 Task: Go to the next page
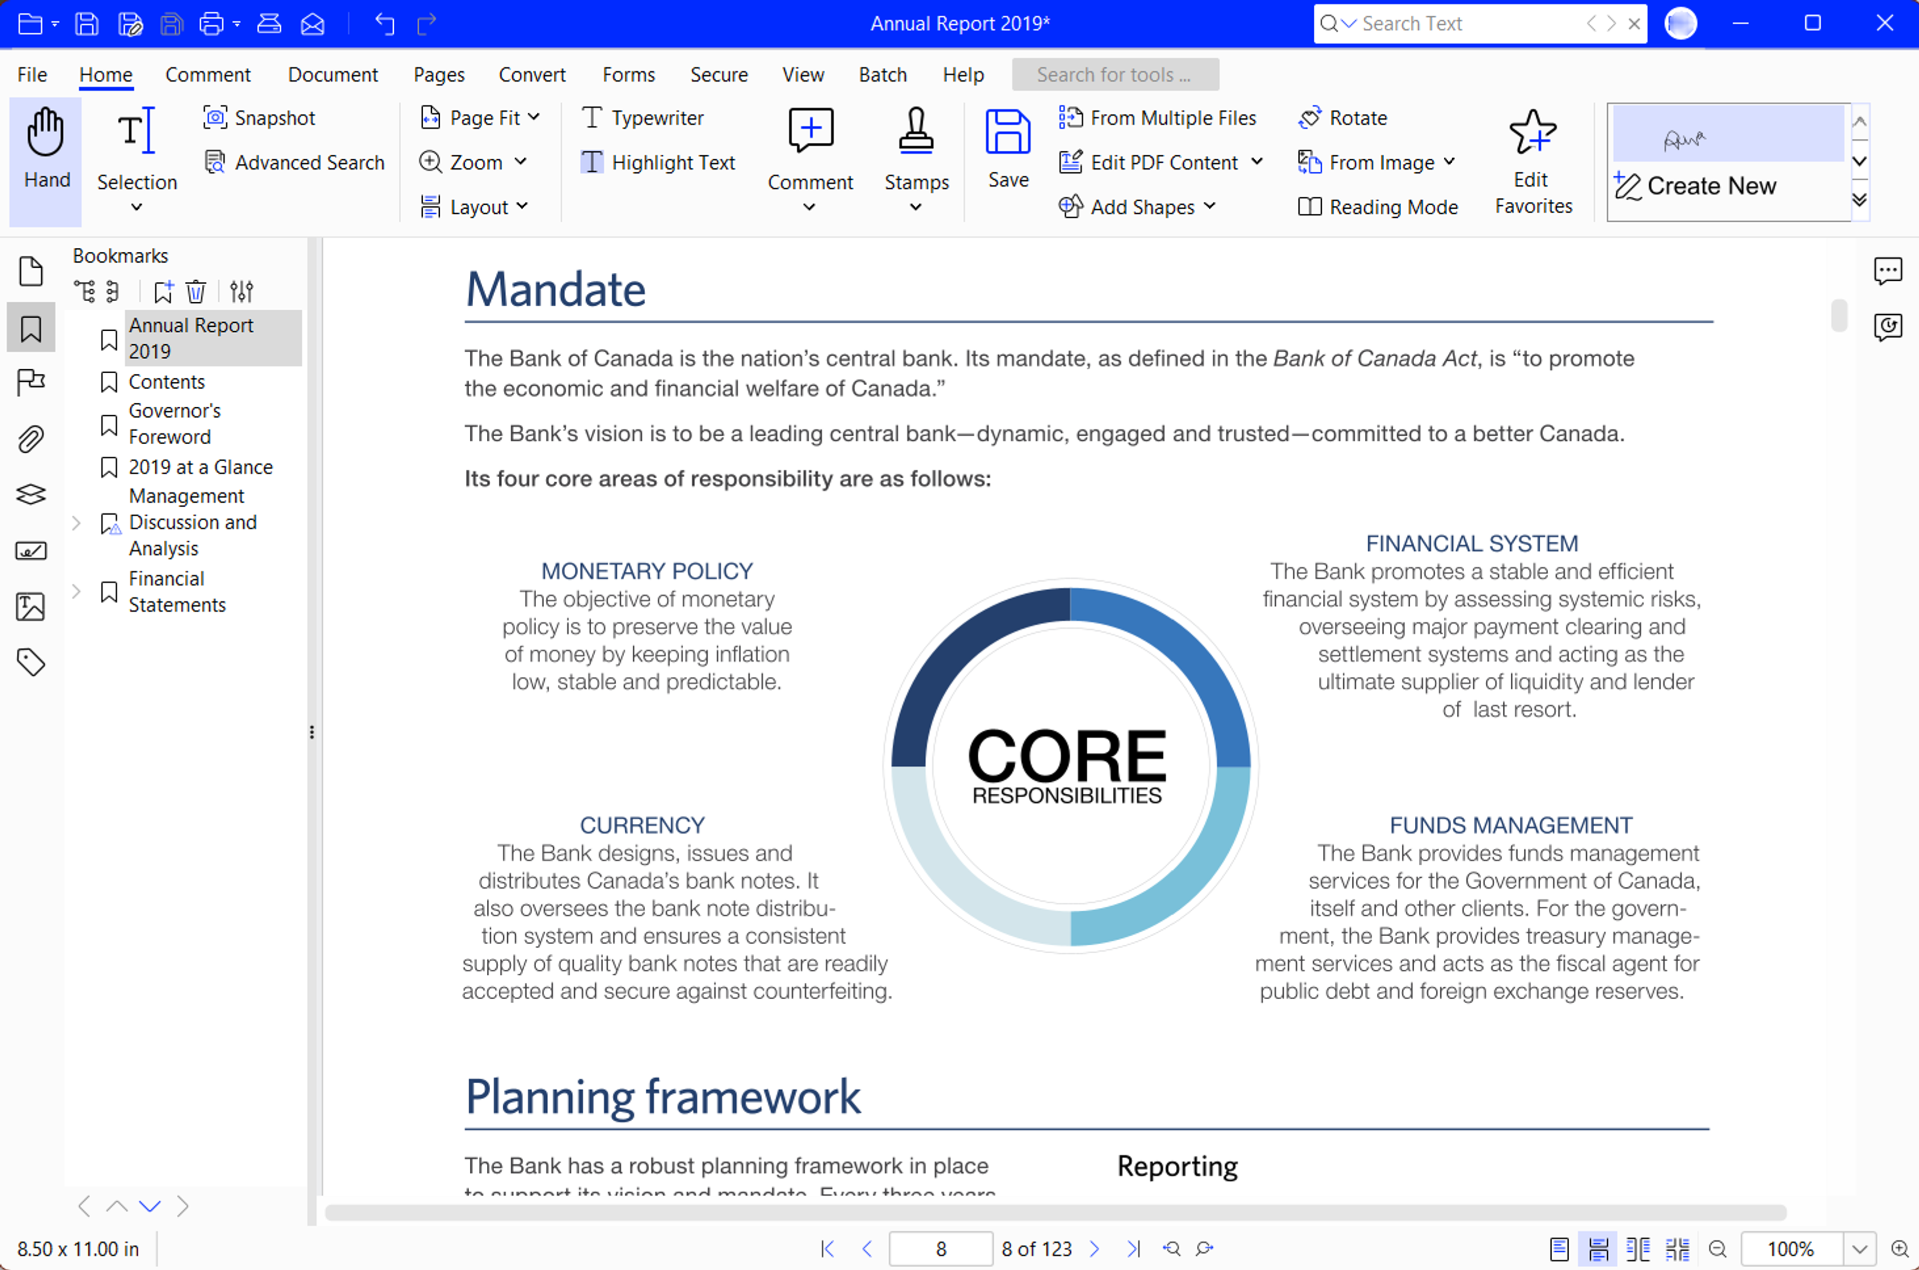tap(1094, 1249)
